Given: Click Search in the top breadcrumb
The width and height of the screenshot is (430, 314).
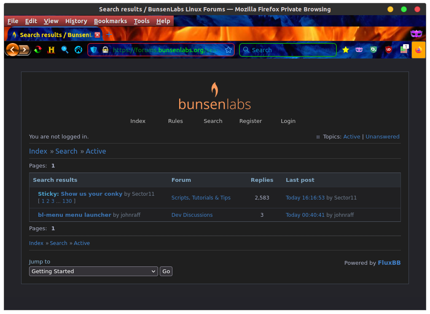Looking at the screenshot, I should [66, 151].
